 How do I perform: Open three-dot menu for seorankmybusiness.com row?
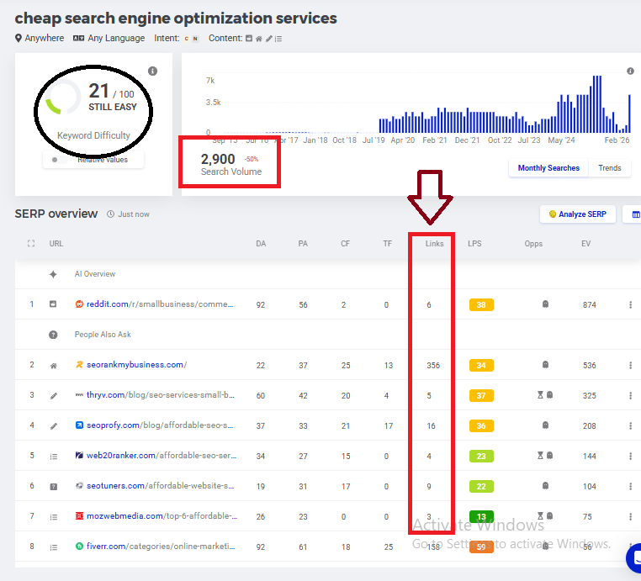click(630, 365)
